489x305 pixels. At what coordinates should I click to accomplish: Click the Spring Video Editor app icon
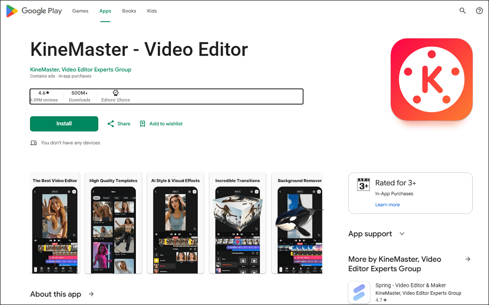359,293
